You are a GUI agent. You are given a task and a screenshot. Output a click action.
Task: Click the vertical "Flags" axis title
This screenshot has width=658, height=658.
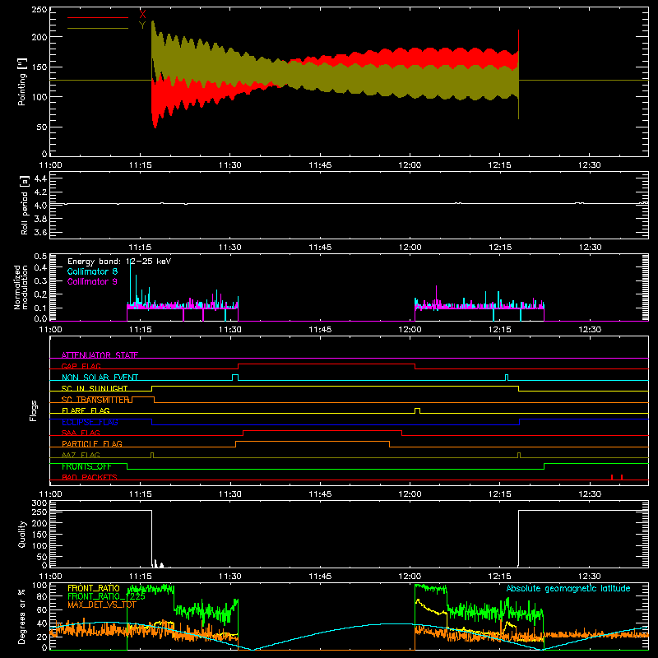click(33, 410)
